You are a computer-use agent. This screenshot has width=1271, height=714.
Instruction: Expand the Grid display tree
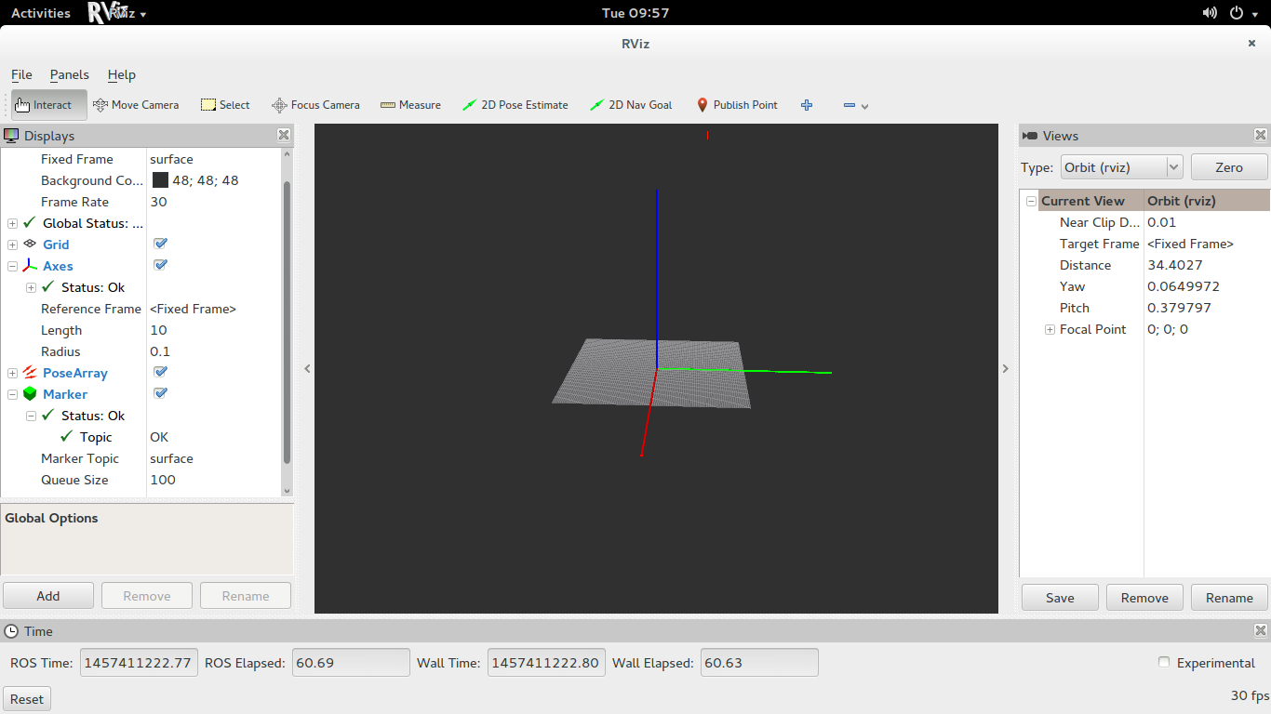(x=12, y=245)
